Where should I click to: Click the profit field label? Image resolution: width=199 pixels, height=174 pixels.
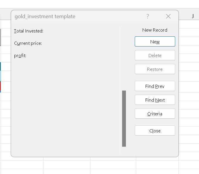pyautogui.click(x=20, y=56)
